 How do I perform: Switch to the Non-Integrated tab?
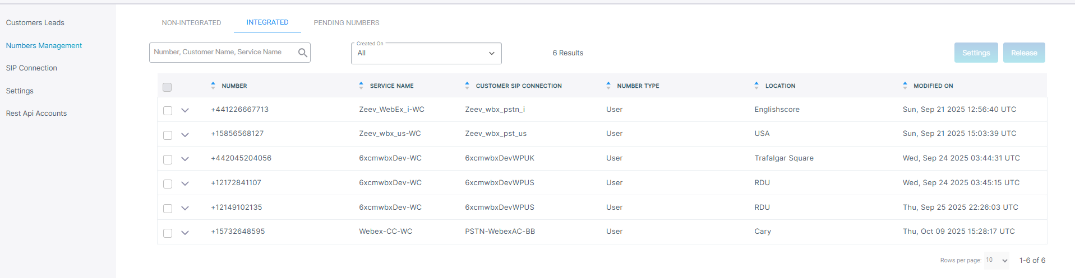191,23
